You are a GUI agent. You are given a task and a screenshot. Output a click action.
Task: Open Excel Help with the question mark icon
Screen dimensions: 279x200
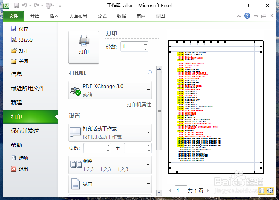point(247,16)
